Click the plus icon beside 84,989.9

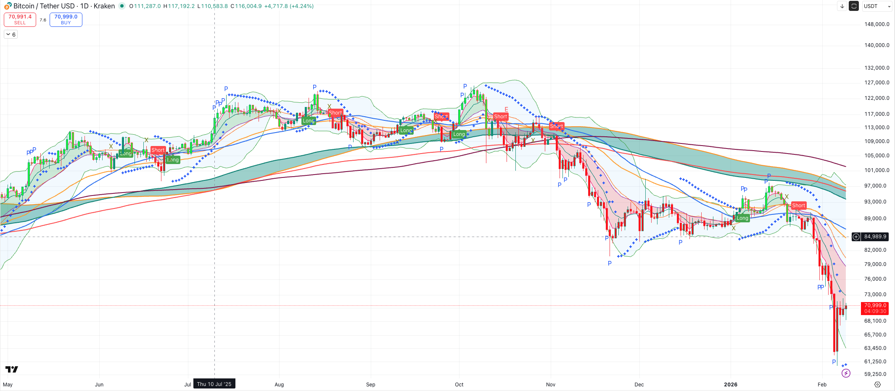pos(856,237)
